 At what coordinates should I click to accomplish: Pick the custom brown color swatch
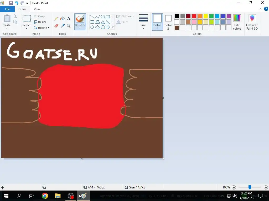(x=177, y=28)
